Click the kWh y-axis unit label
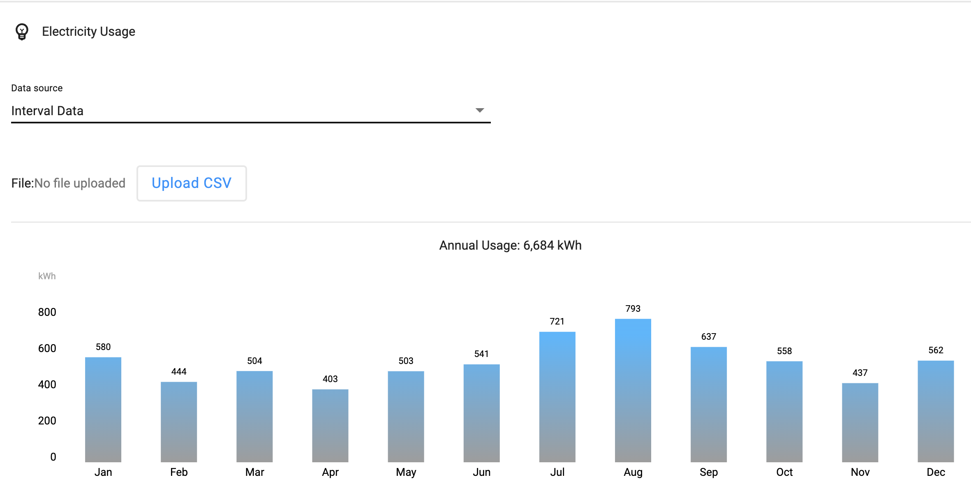971x496 pixels. pos(47,276)
